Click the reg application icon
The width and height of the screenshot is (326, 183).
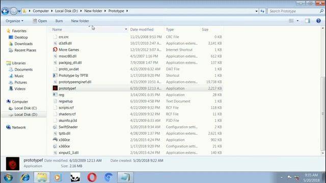tap(55, 95)
